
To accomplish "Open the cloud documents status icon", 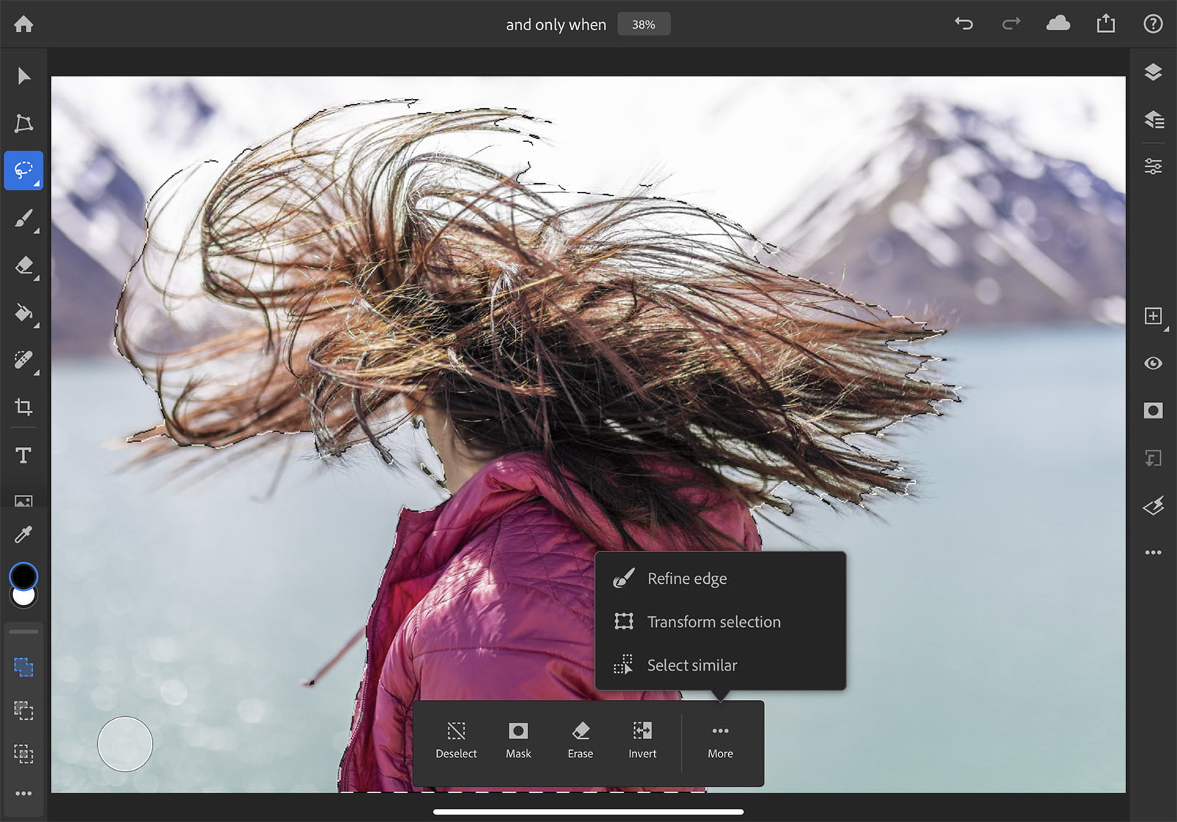I will [1058, 24].
